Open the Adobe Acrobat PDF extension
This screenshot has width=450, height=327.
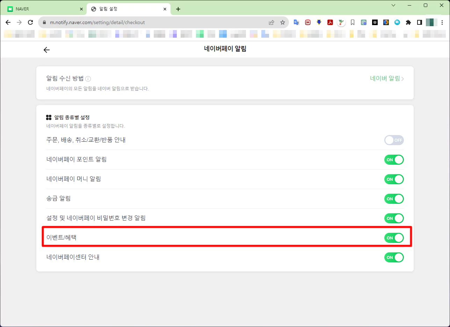point(330,22)
